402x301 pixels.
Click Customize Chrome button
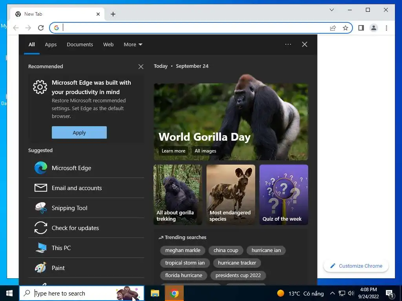click(x=356, y=266)
